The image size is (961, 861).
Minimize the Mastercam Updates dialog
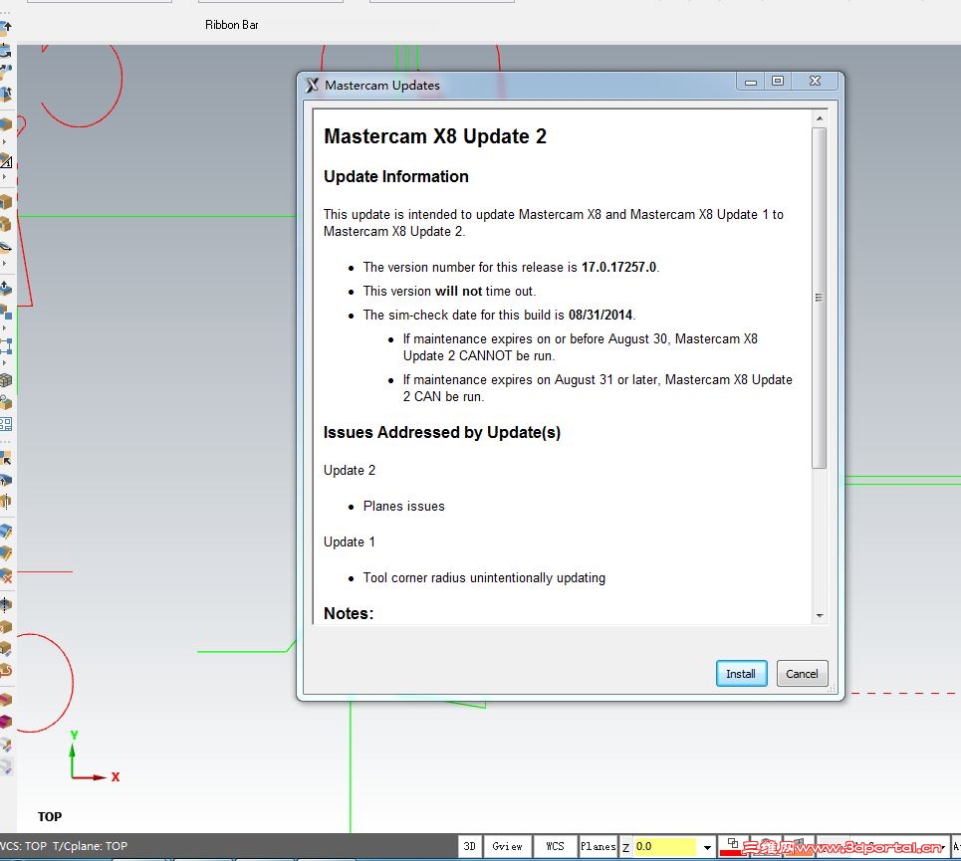click(x=751, y=81)
